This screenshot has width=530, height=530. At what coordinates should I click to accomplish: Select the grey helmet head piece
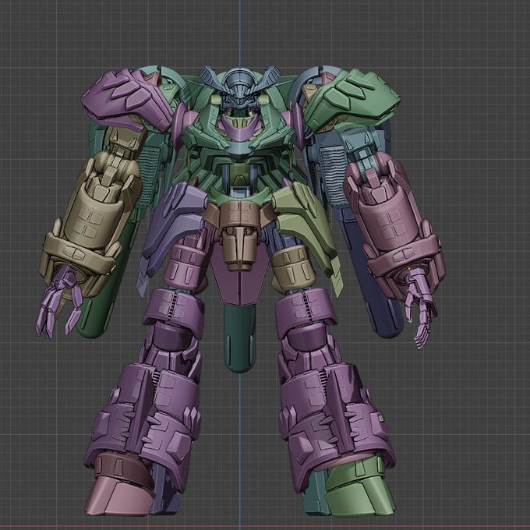tap(239, 87)
